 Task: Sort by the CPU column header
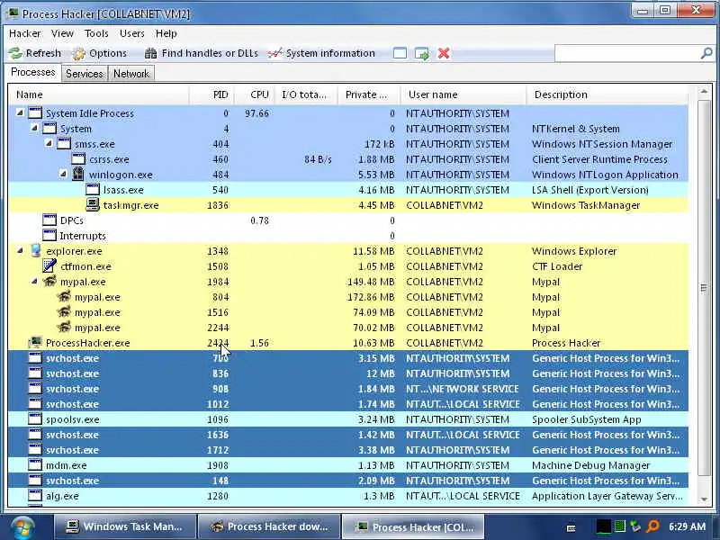point(254,94)
